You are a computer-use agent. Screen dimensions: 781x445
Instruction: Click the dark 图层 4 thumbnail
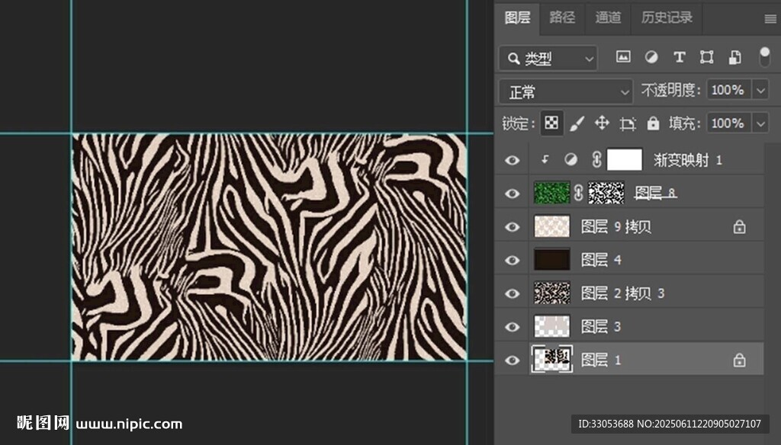pyautogui.click(x=552, y=260)
